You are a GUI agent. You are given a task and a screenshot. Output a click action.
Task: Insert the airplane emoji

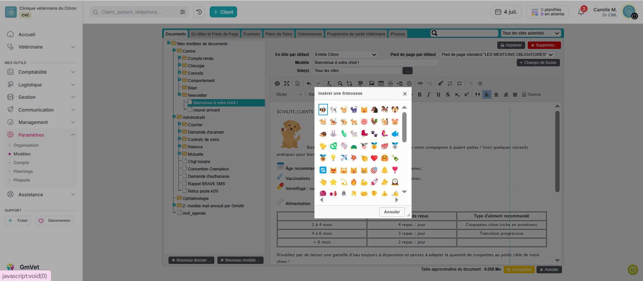pyautogui.click(x=344, y=158)
